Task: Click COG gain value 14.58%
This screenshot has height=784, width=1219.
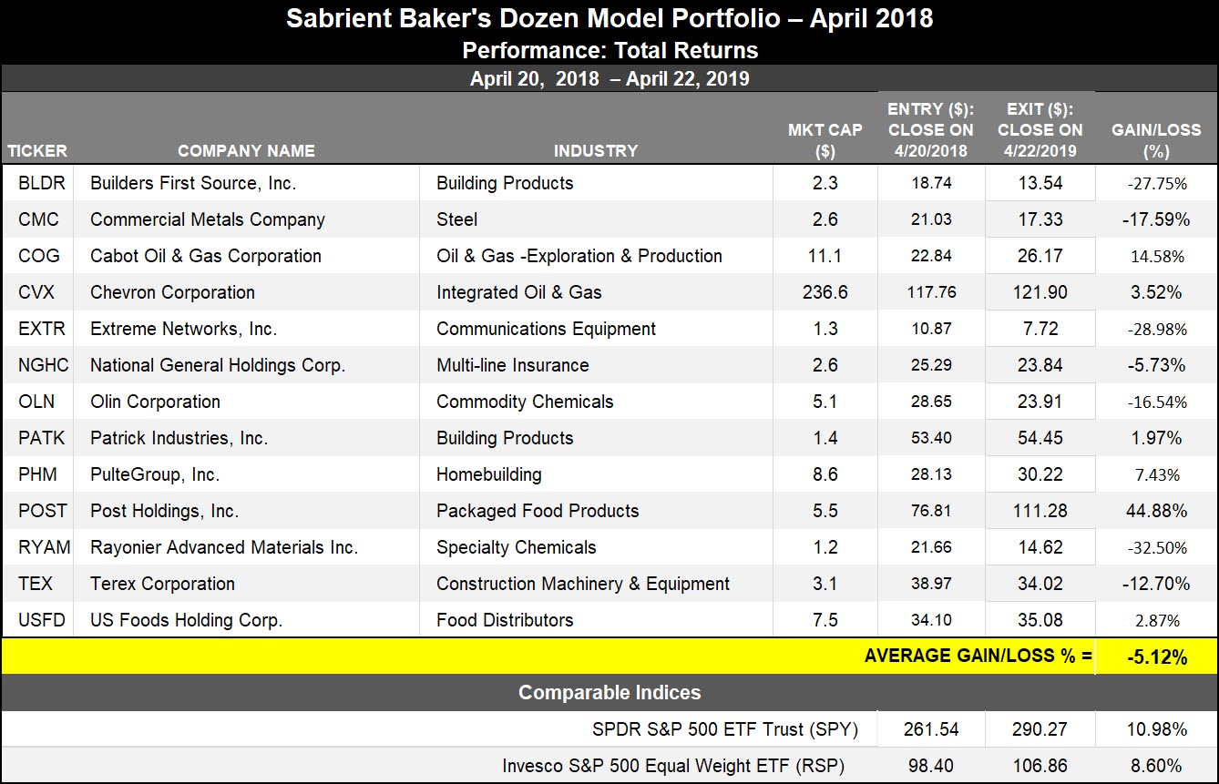Action: click(x=1157, y=257)
